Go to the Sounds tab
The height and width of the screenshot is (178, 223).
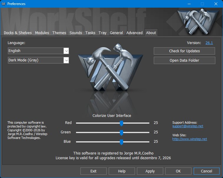76,33
